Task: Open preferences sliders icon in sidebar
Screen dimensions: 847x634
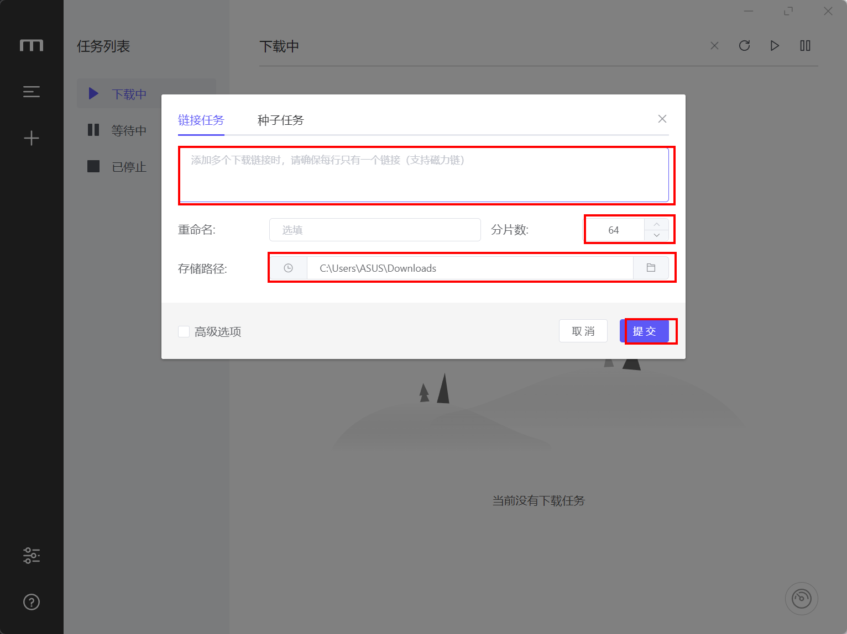Action: pos(32,556)
